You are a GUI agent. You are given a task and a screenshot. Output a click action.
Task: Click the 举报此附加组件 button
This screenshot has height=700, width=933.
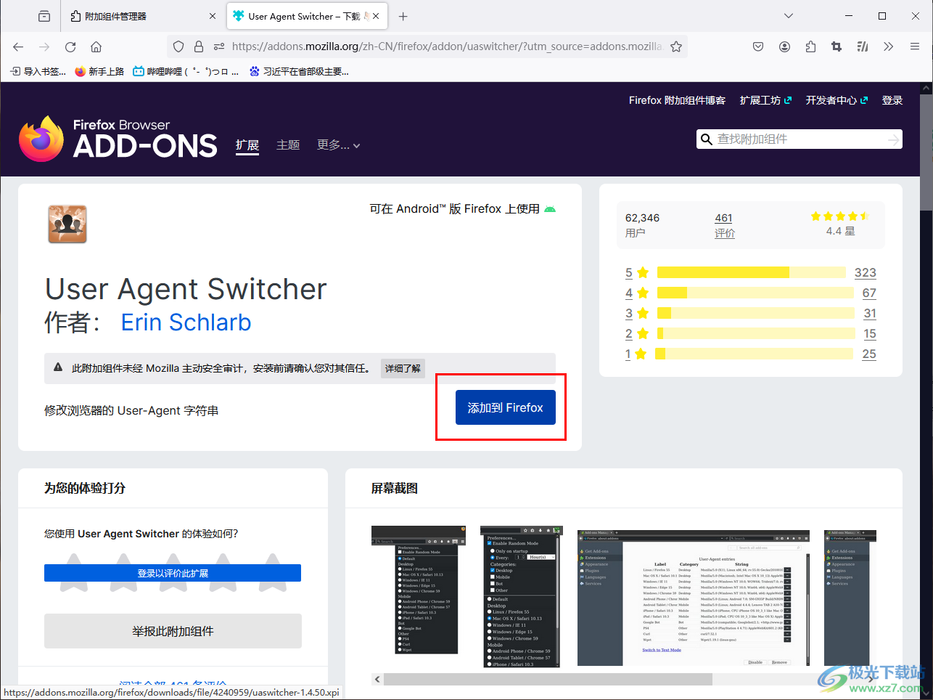tap(173, 631)
